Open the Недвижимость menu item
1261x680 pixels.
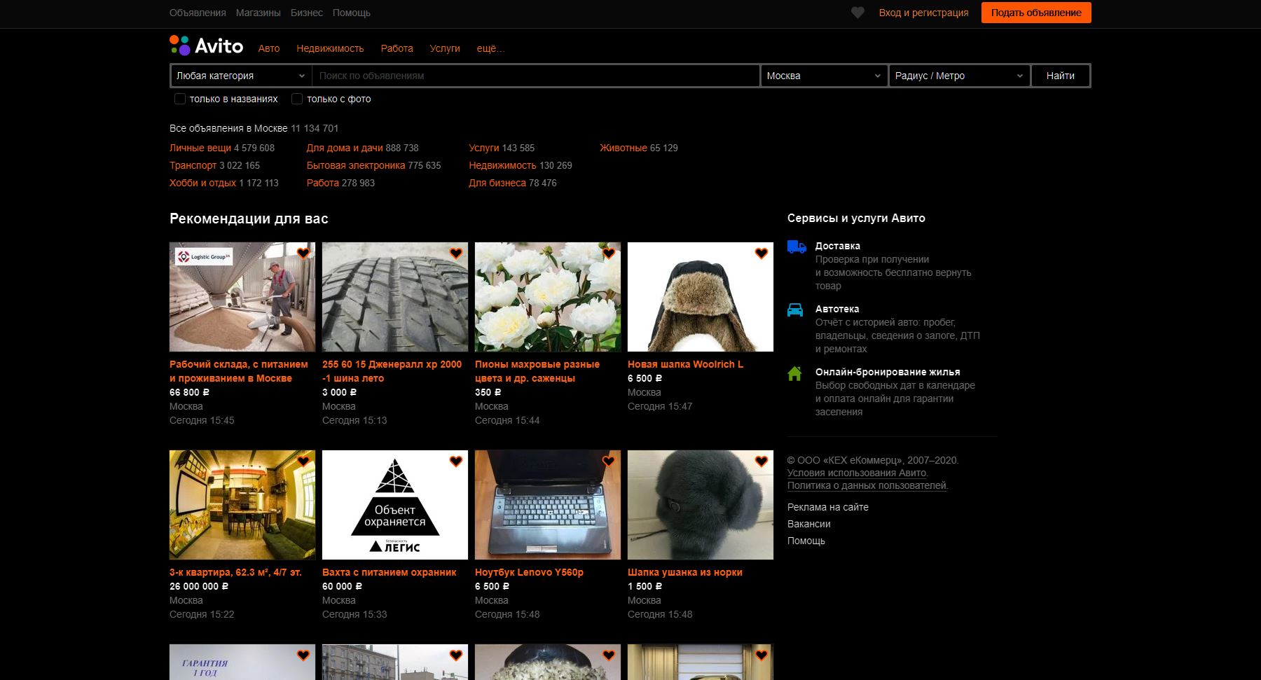tap(330, 48)
